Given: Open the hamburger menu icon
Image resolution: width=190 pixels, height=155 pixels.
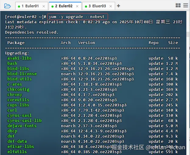Looking at the screenshot, I should point(185,6).
